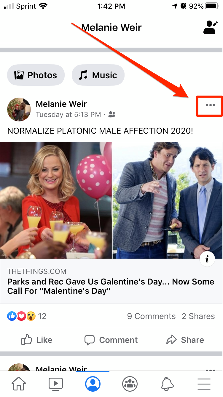Viewport: 223px width, 397px height.
Task: Switch to the Photos section
Action: 36,75
